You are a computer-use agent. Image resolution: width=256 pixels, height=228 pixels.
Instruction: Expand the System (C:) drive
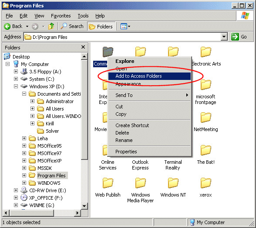[x=16, y=79]
